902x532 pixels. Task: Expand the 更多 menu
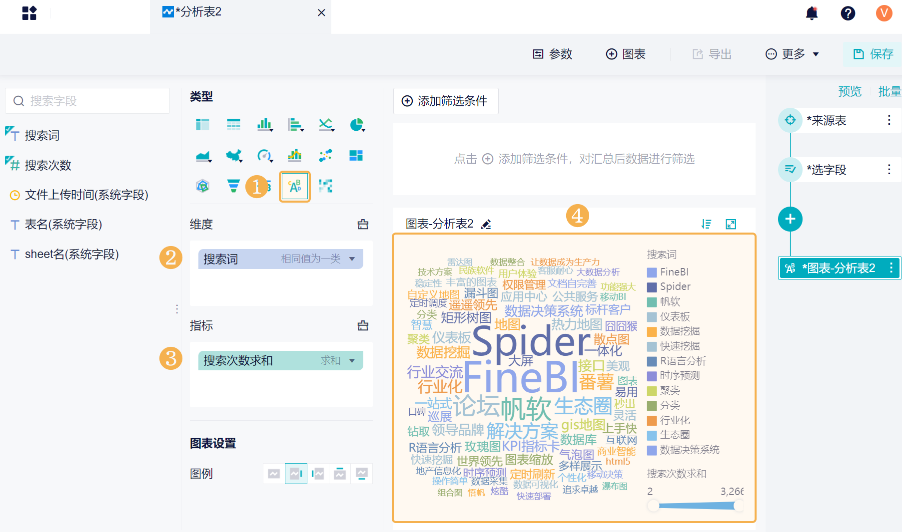[x=793, y=54]
